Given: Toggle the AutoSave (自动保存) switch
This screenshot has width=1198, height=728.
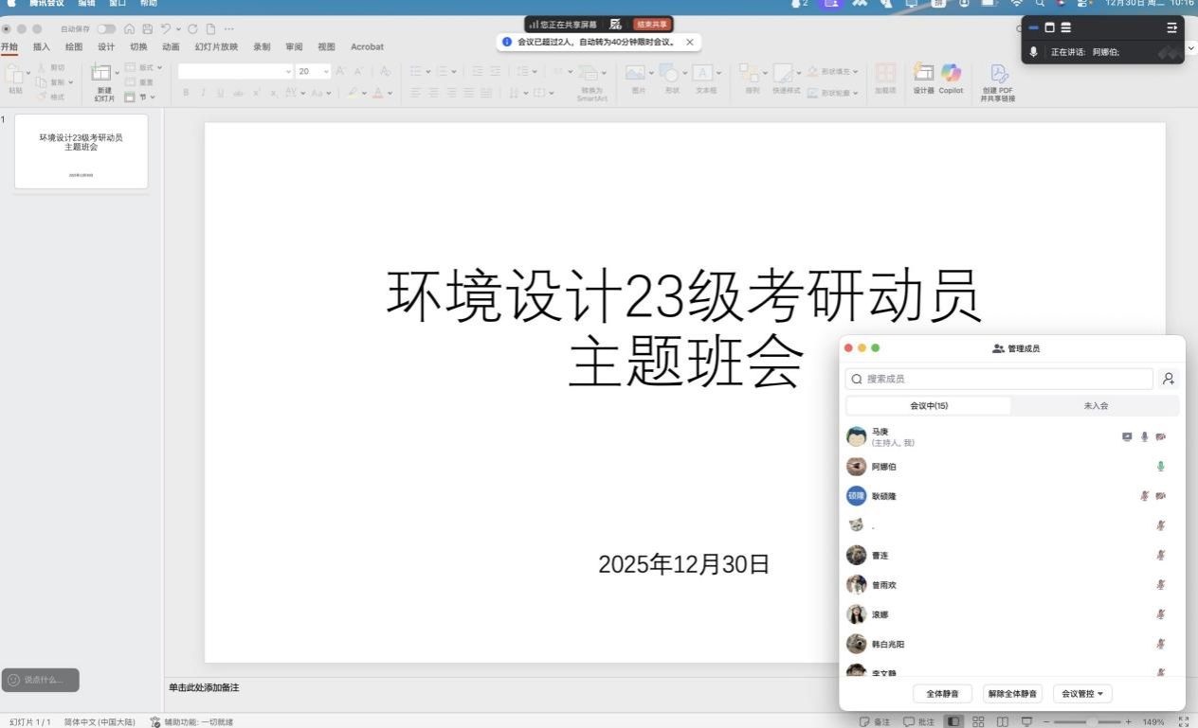Looking at the screenshot, I should pos(106,29).
